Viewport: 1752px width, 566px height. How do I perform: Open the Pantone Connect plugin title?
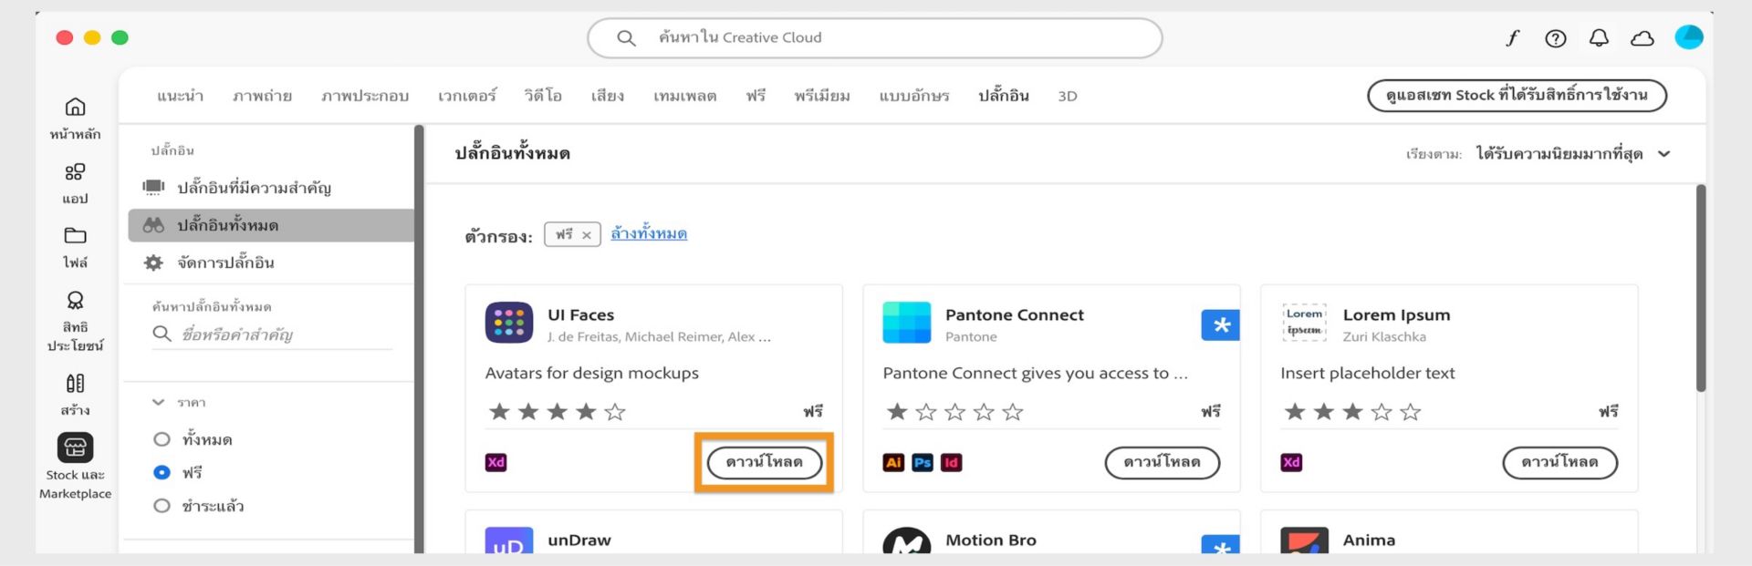click(x=1015, y=314)
